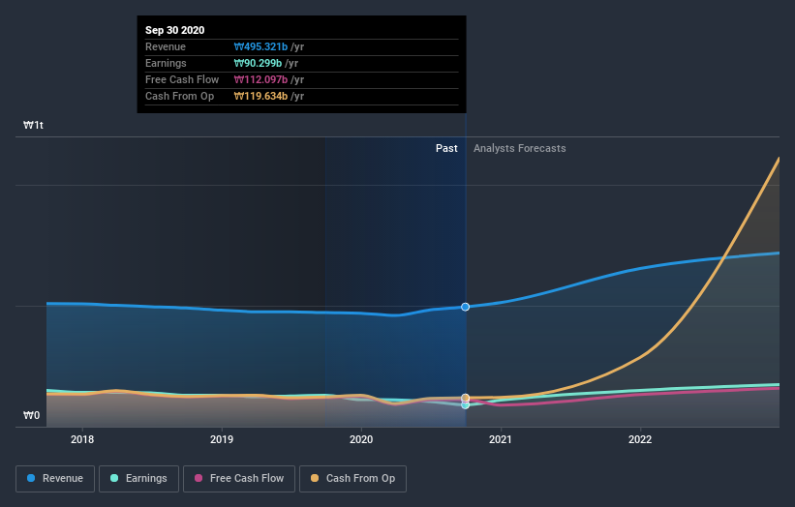This screenshot has height=507, width=795.
Task: Click the Analysts Forecasts label
Action: [520, 148]
